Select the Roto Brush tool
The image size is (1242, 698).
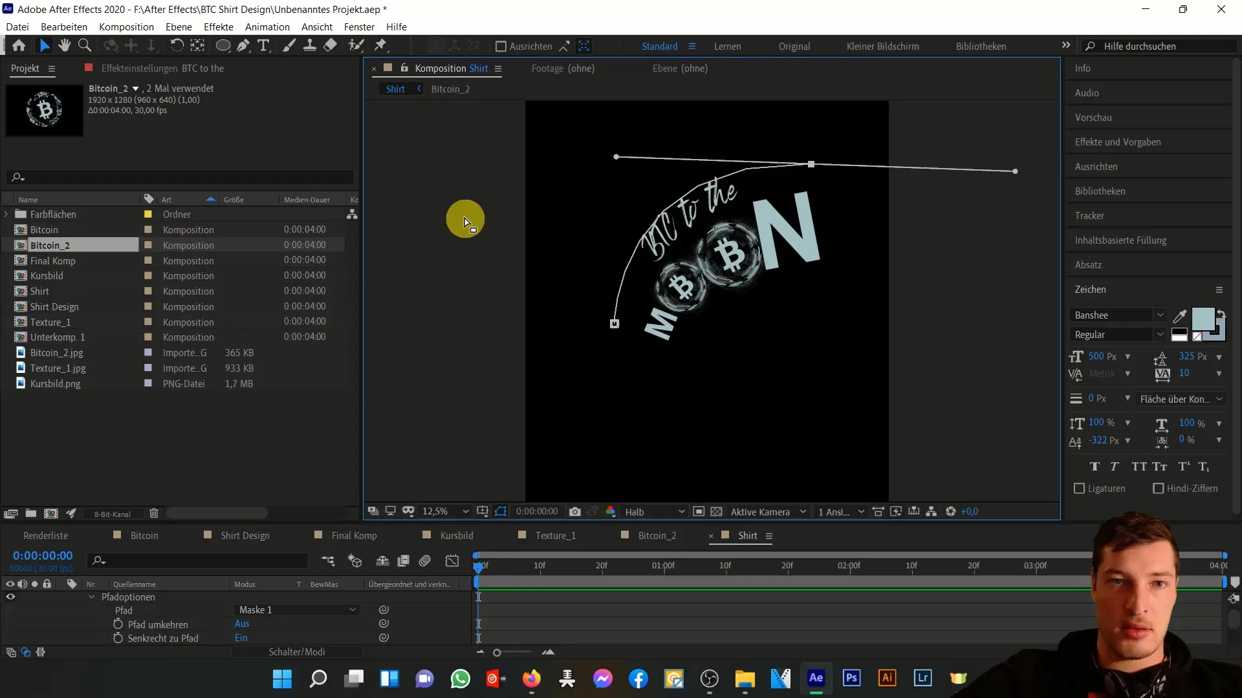(x=356, y=46)
